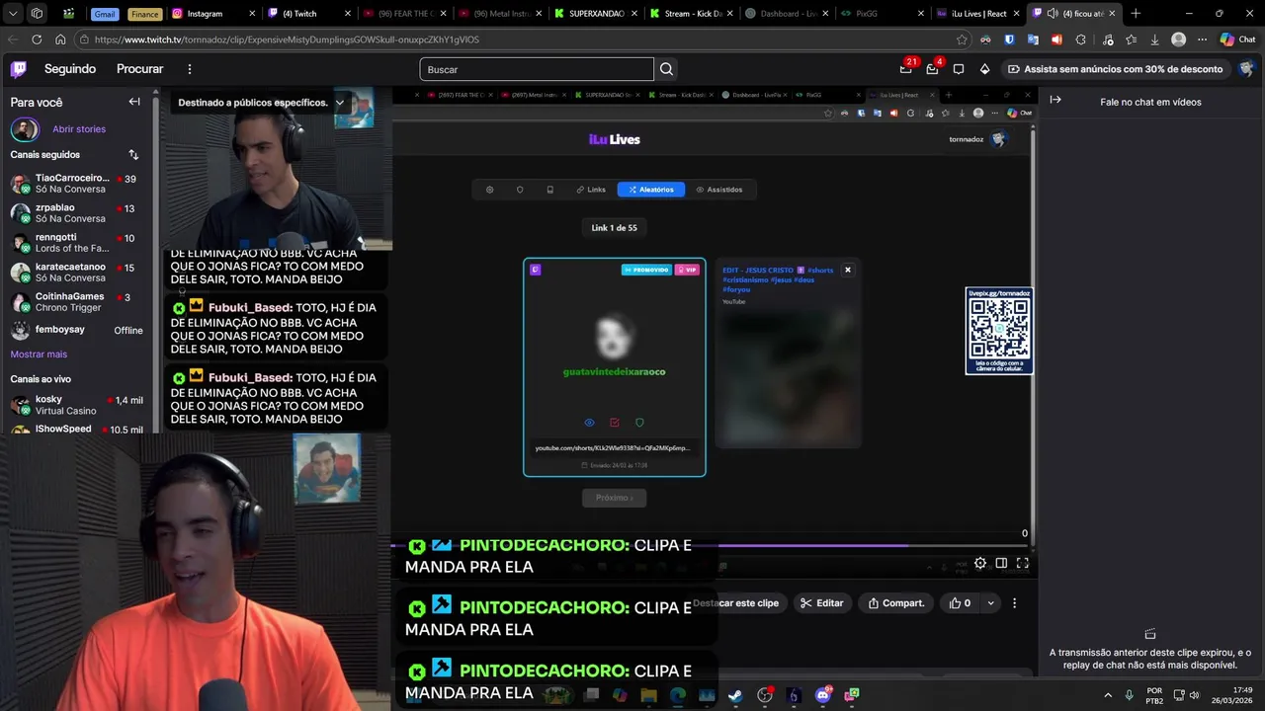Open the Twitch user avatar menu
The width and height of the screenshot is (1265, 711).
(1246, 69)
